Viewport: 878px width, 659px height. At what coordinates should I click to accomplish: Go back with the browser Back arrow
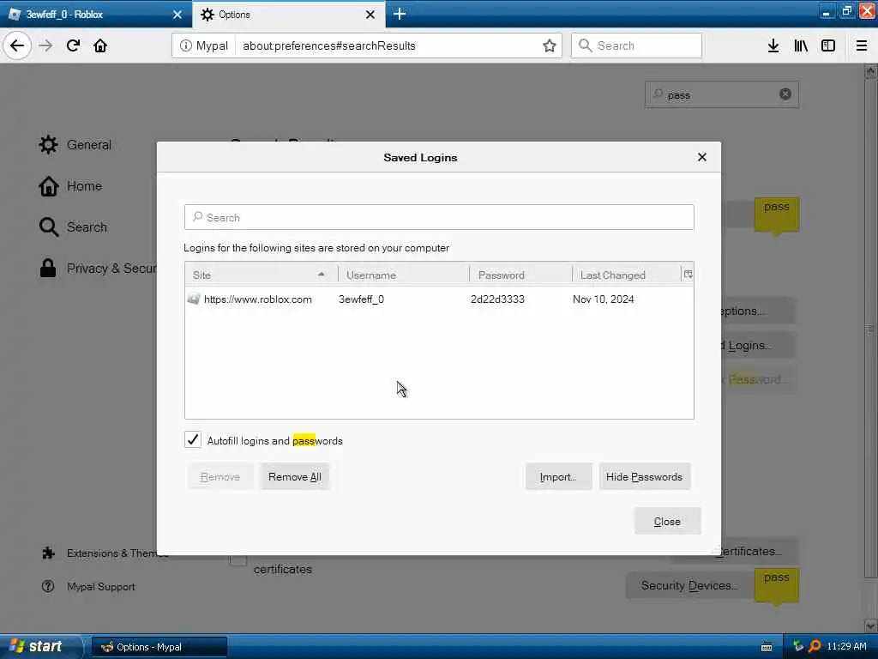[x=17, y=45]
